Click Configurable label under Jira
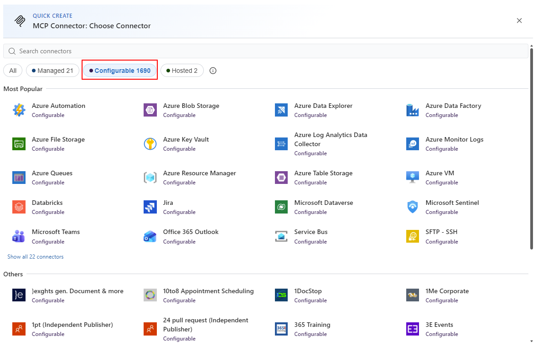Screen dimensions: 538x346 pyautogui.click(x=179, y=212)
